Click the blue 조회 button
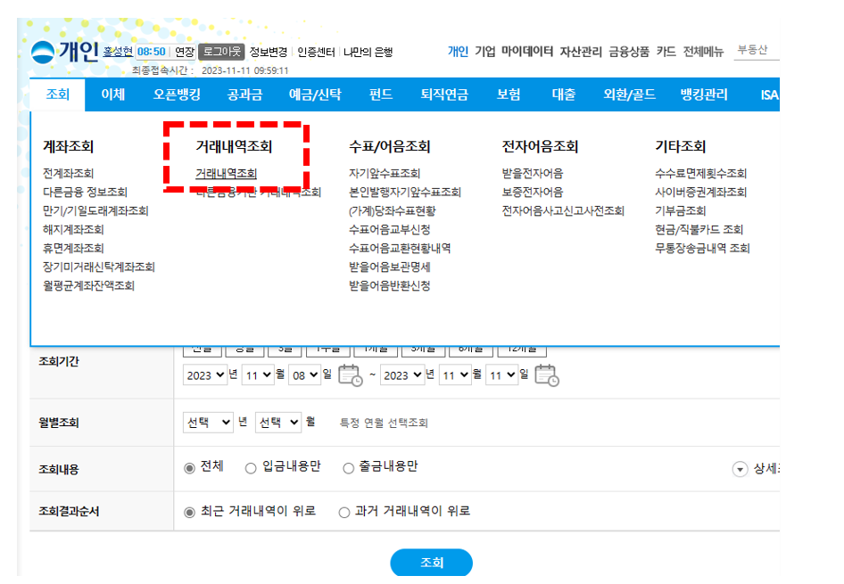The height and width of the screenshot is (584, 844). (x=431, y=563)
